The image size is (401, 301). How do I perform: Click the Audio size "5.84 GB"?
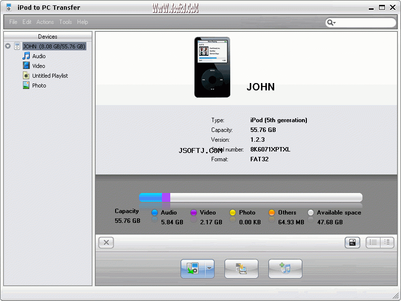pyautogui.click(x=172, y=222)
